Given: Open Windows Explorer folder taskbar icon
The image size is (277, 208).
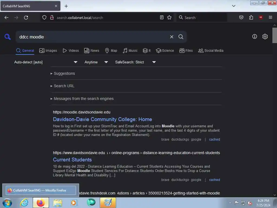Looking at the screenshot, I should tap(58, 203).
